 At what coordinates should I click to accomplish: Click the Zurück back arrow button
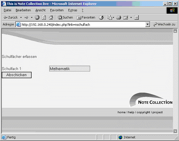click(x=11, y=17)
